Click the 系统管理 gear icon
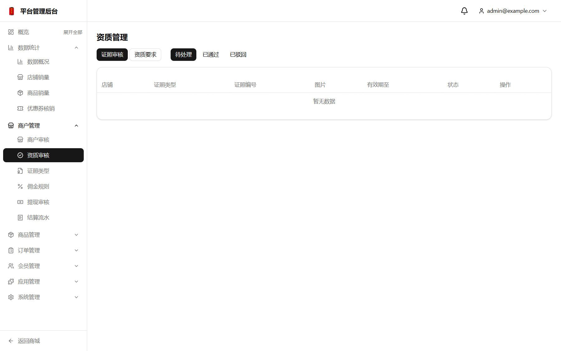 click(11, 297)
